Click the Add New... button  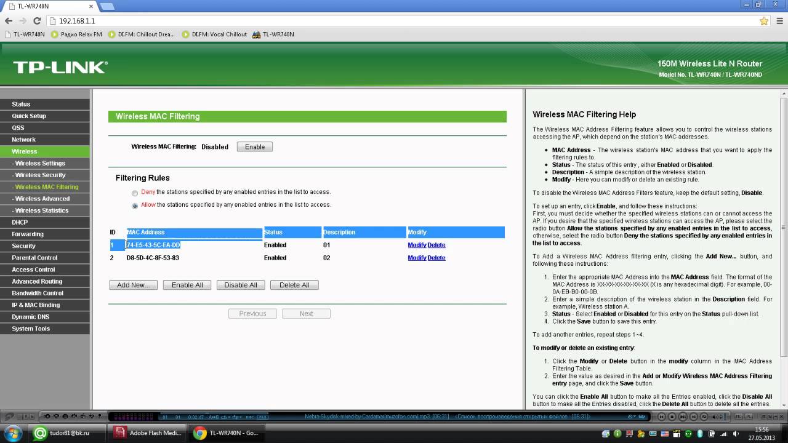coord(133,285)
